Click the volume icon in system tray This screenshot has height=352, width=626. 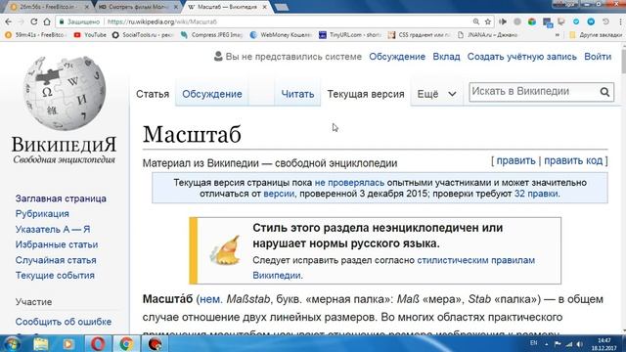(580, 344)
